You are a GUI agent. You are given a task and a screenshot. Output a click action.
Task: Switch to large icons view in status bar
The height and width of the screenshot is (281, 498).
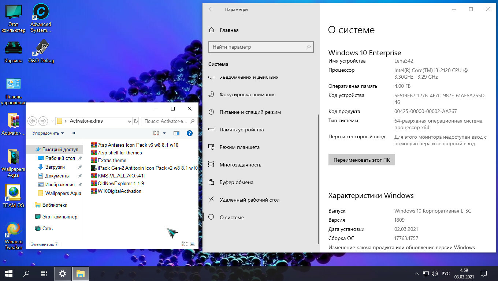pyautogui.click(x=193, y=244)
